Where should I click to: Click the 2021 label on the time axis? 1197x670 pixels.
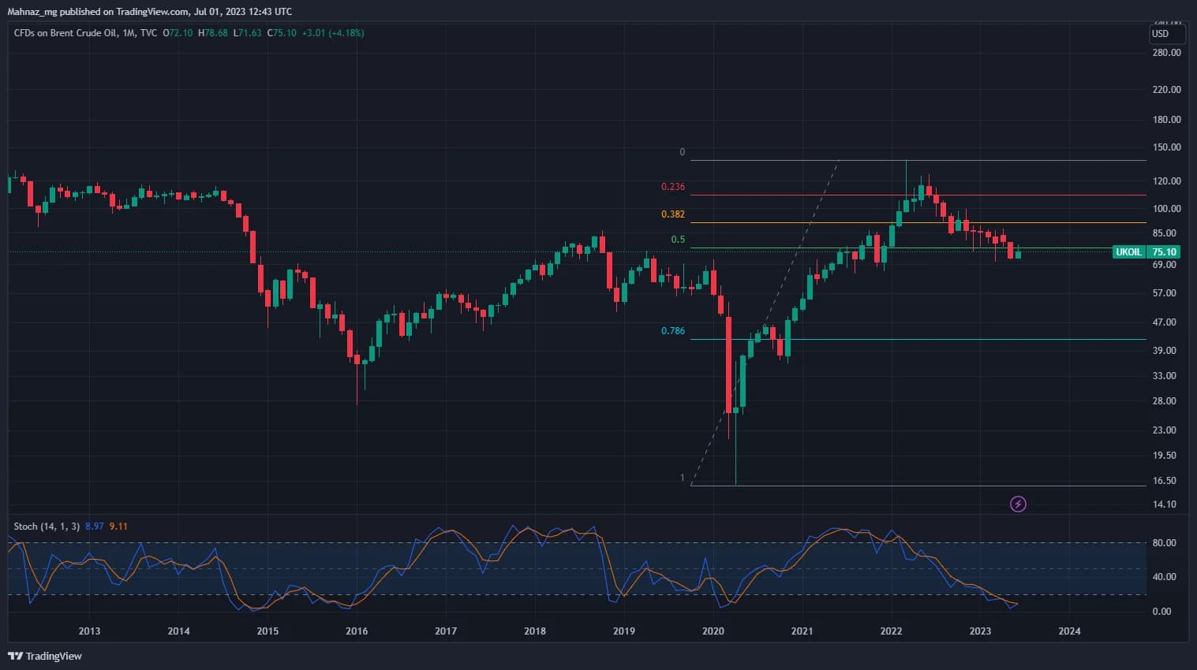(802, 631)
